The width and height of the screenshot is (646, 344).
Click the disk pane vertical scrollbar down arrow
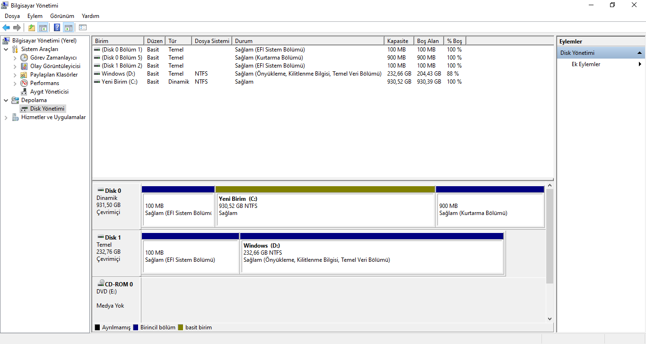(x=550, y=319)
